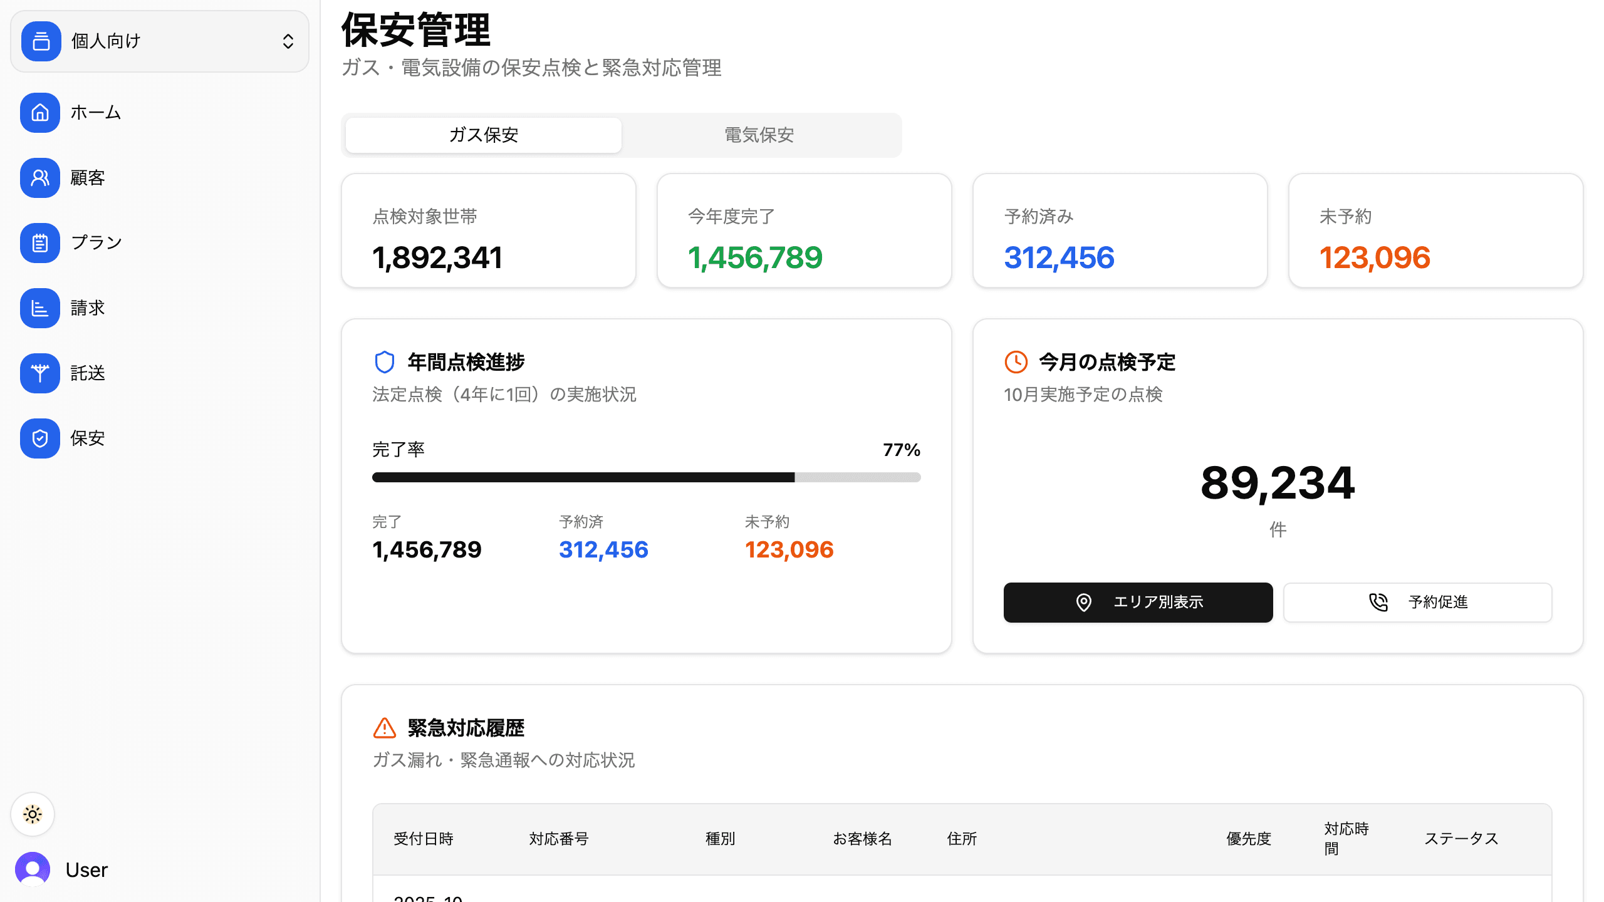Click the clock icon by 今月の点検予定
Image resolution: width=1604 pixels, height=902 pixels.
click(x=1016, y=362)
